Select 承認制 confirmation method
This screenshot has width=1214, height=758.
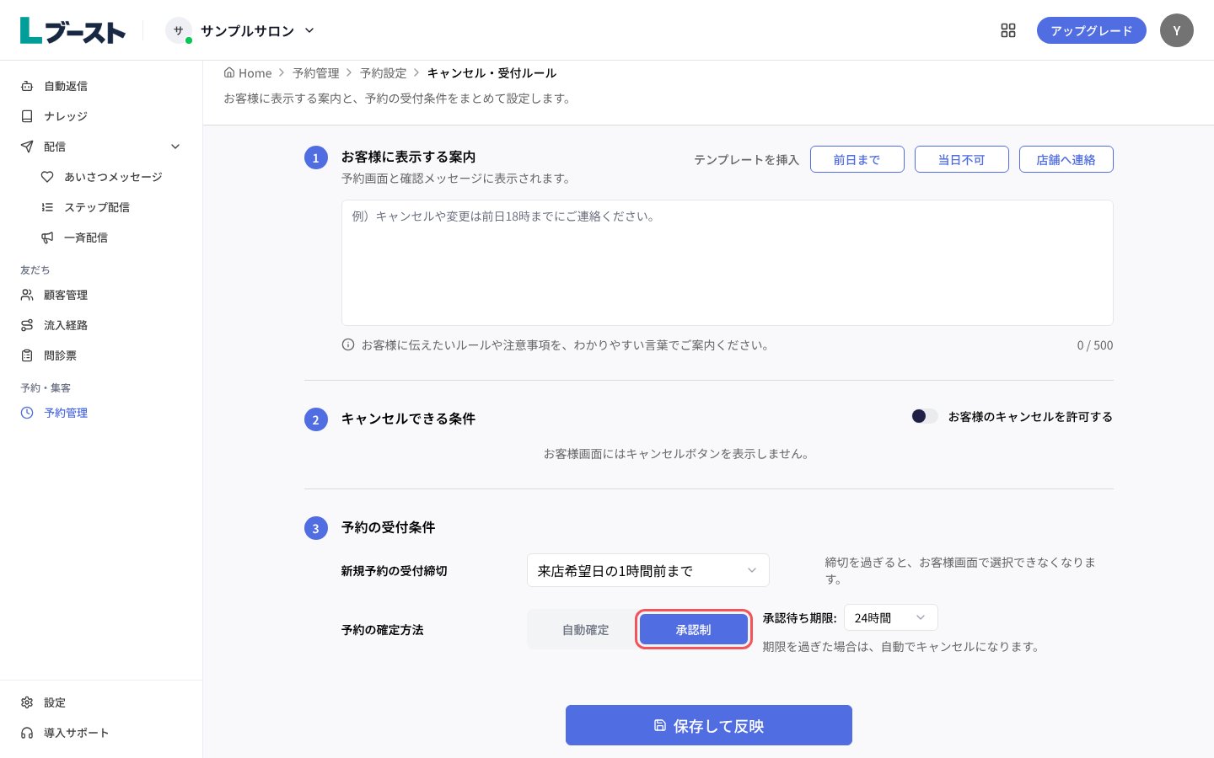pyautogui.click(x=693, y=630)
